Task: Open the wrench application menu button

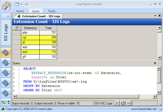Action: (x=6, y=6)
